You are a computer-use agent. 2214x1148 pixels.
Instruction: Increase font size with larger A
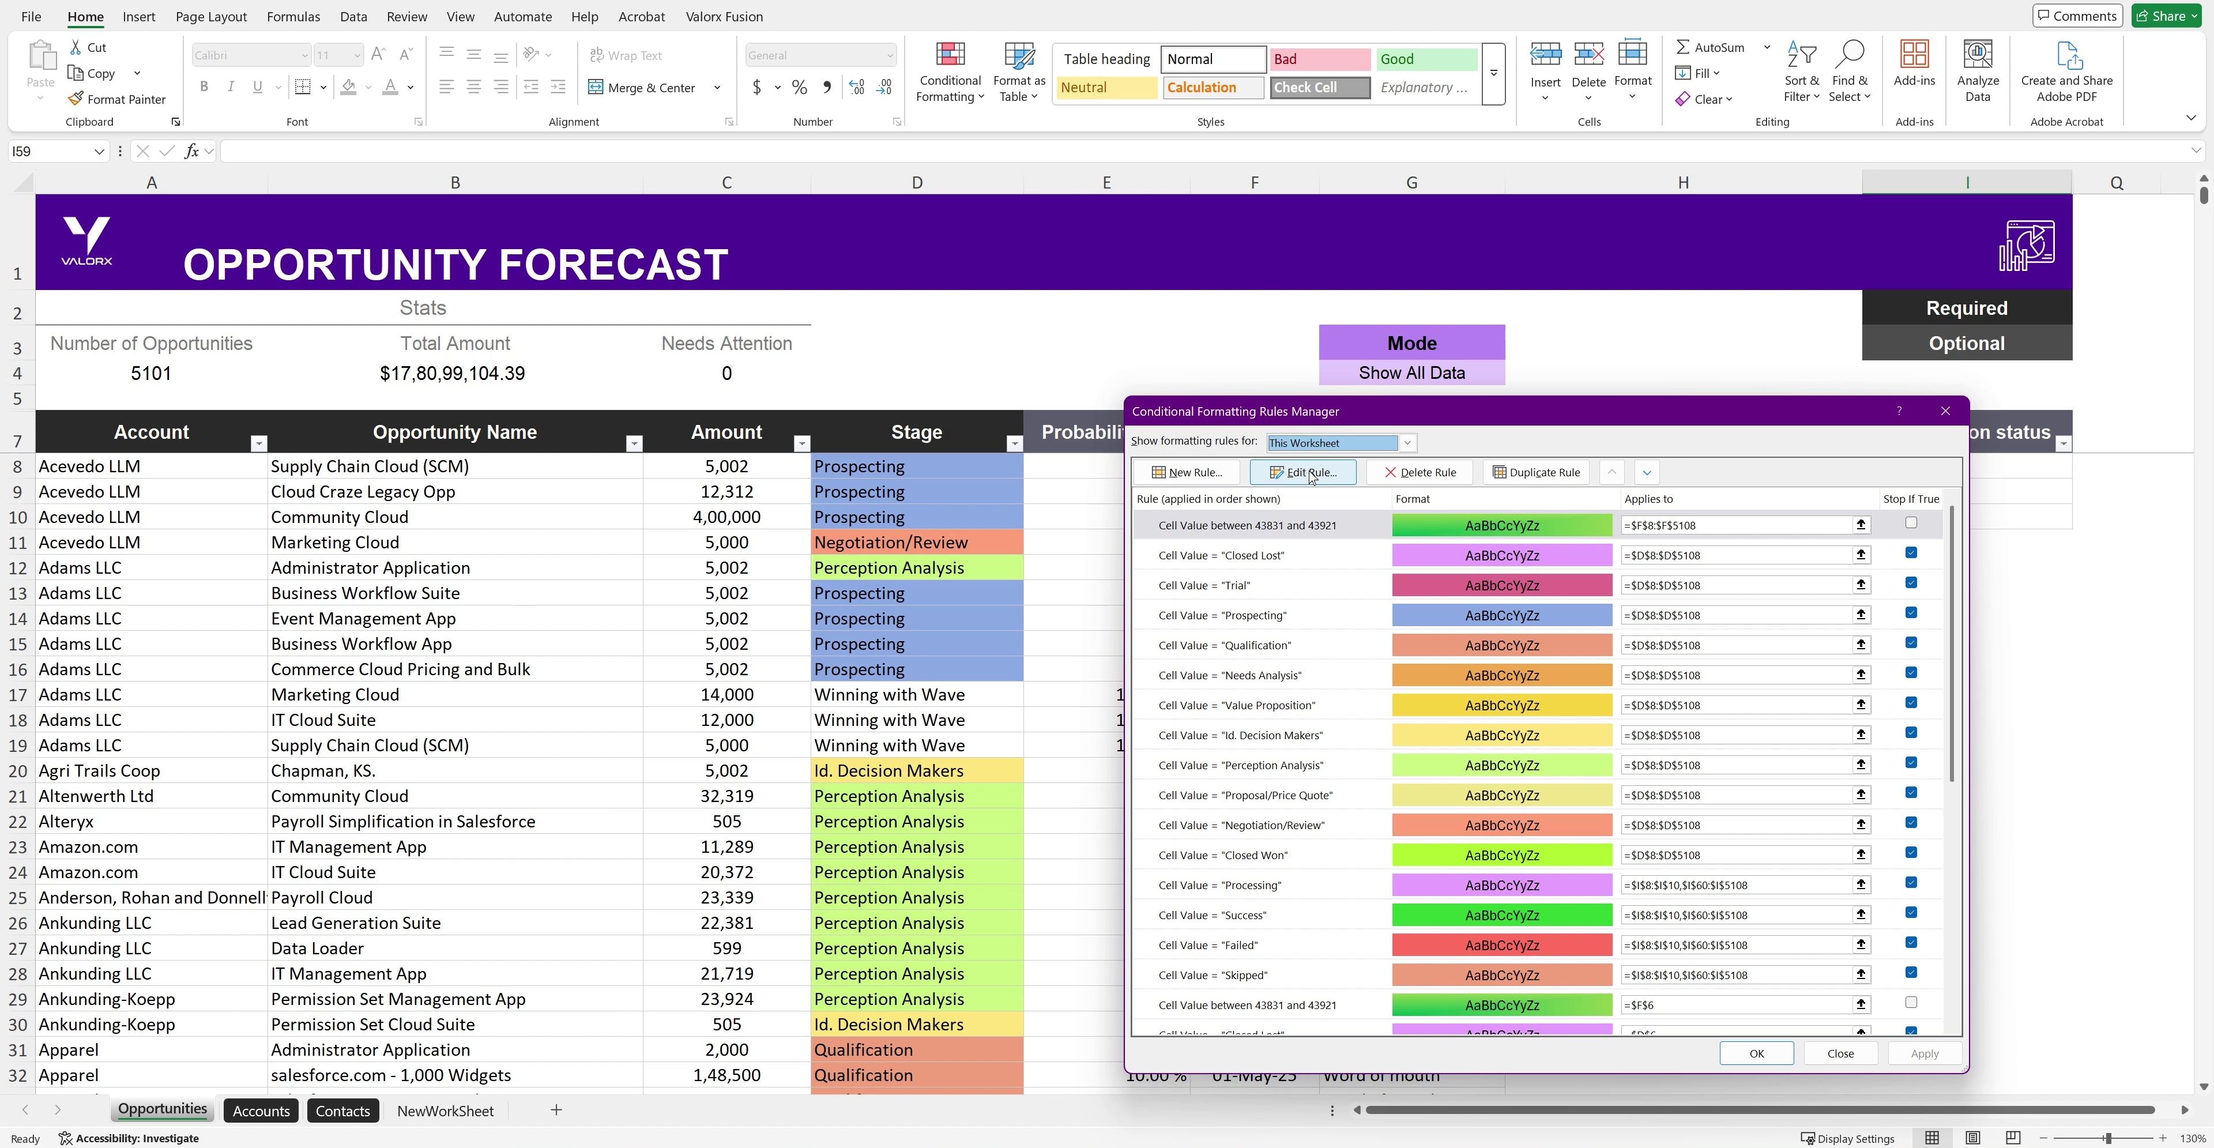click(378, 55)
